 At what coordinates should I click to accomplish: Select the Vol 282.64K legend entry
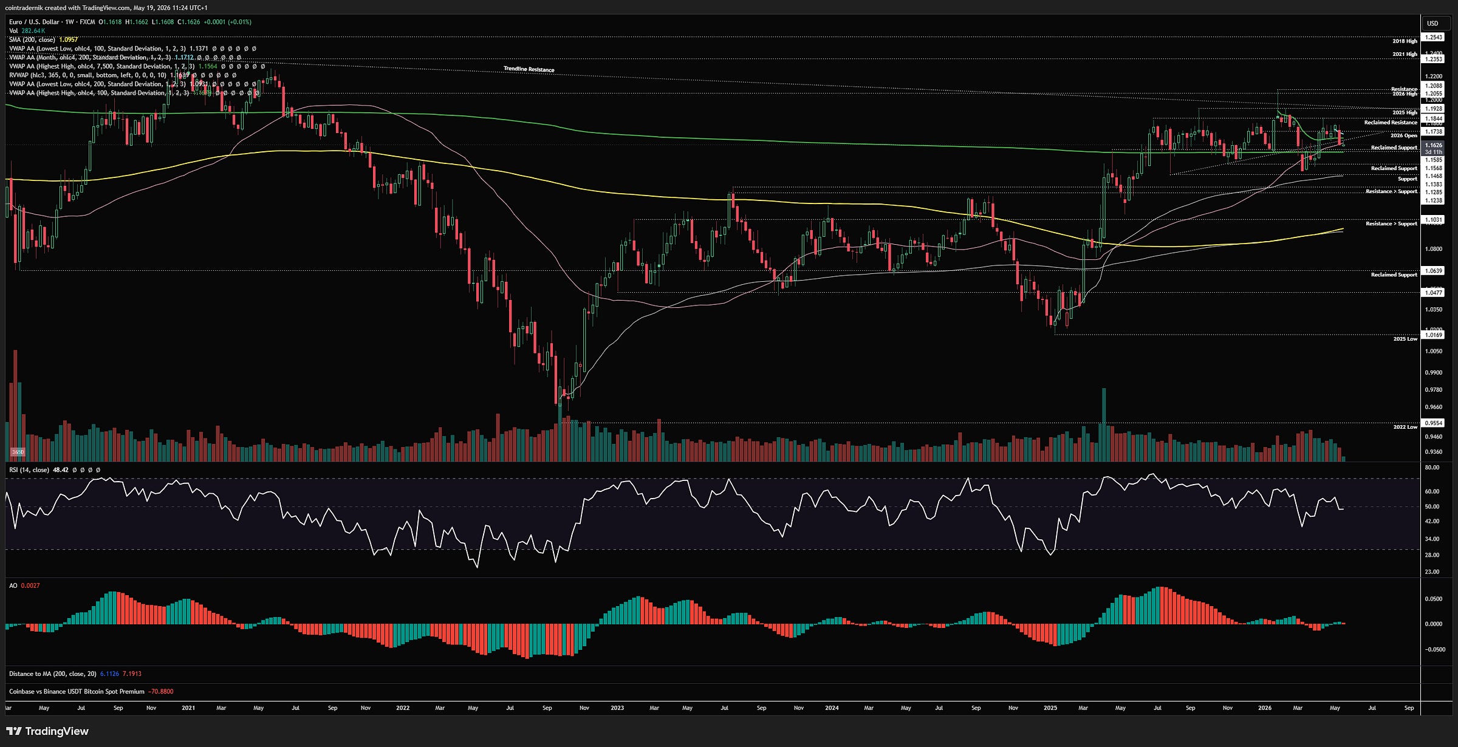tap(27, 31)
